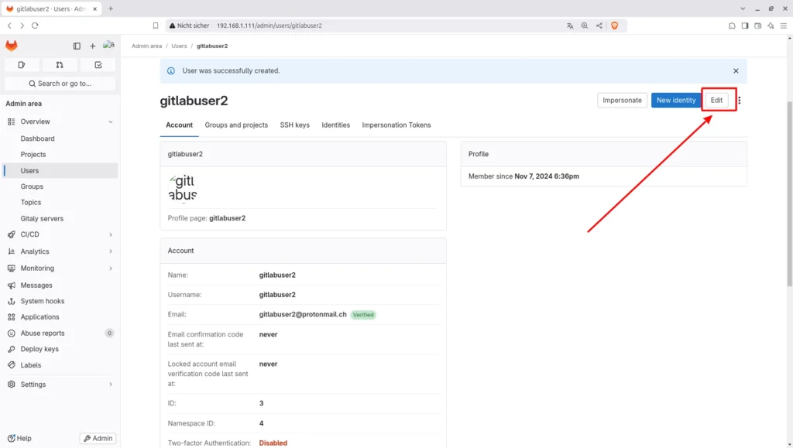Click the GitLab fox logo
This screenshot has width=793, height=448.
[12, 46]
